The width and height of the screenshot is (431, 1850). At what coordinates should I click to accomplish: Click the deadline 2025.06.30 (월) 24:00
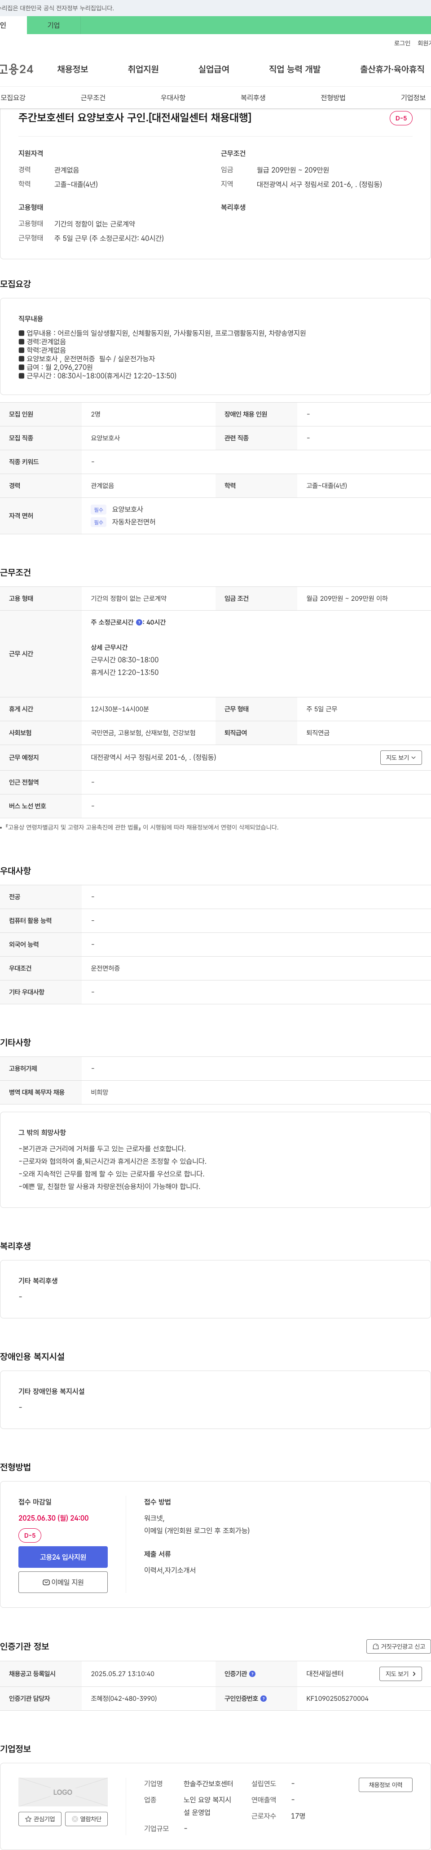click(54, 1517)
